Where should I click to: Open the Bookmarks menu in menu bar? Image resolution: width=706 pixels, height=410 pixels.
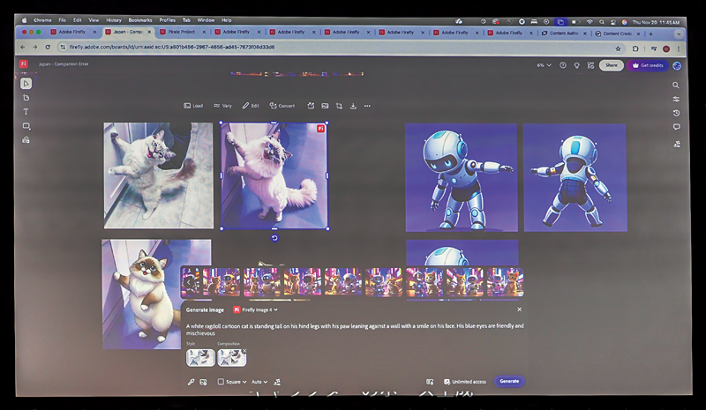pyautogui.click(x=140, y=19)
